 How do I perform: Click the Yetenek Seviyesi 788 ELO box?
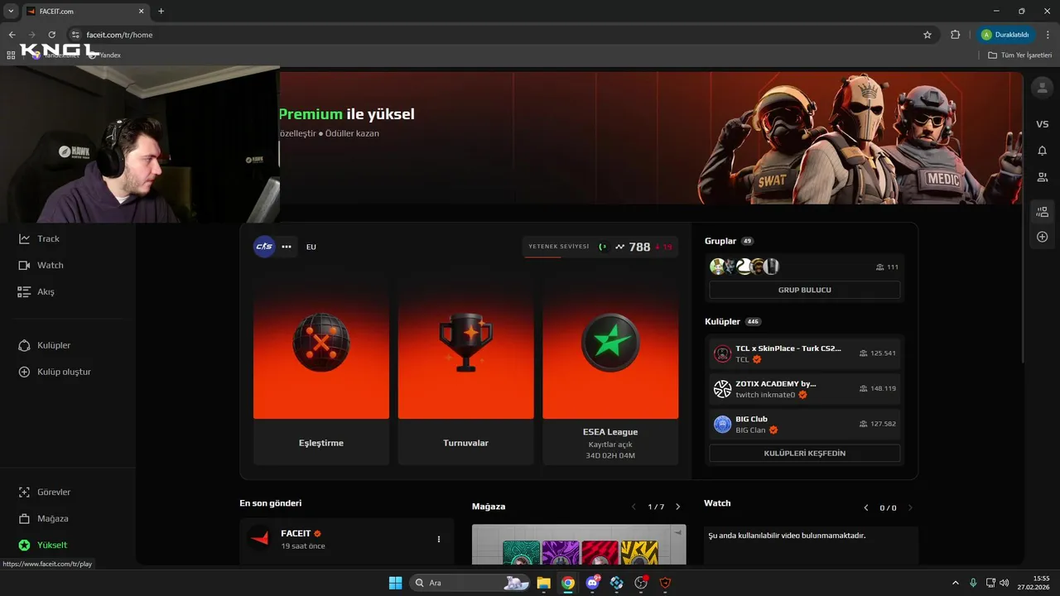pos(600,247)
